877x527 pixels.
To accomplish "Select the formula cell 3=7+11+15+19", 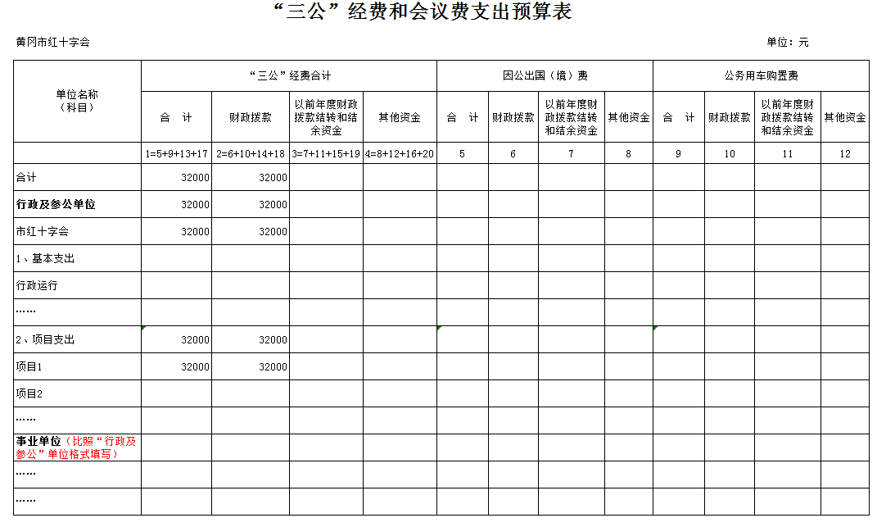I will [326, 153].
